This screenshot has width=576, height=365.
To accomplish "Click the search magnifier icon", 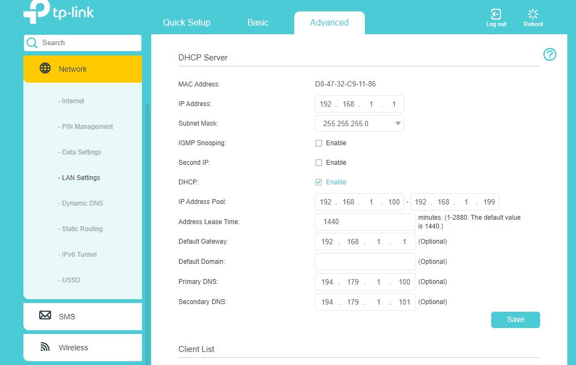I will click(x=32, y=43).
